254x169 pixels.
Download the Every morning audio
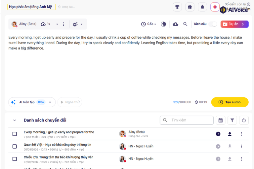coord(230,134)
